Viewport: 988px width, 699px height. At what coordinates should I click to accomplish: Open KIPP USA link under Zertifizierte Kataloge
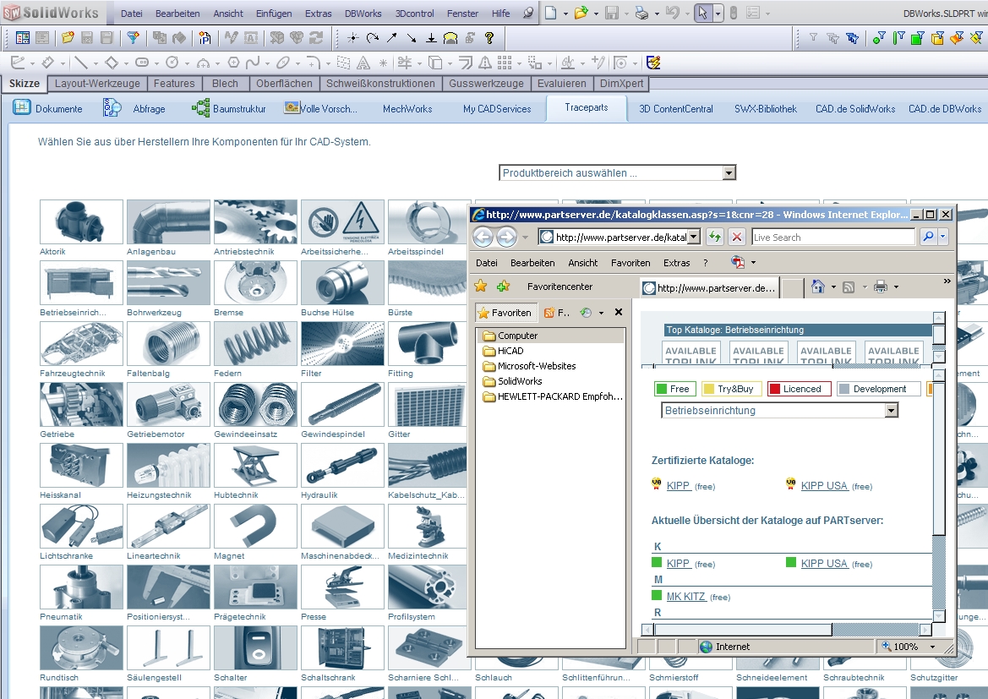824,485
